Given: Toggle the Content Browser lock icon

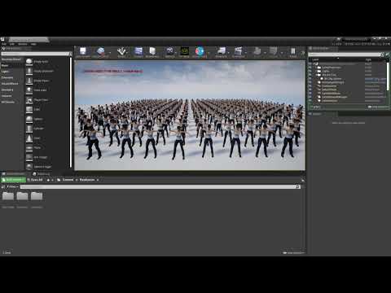Looking at the screenshot, I should pyautogui.click(x=303, y=180).
